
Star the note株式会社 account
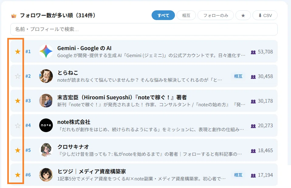18,125
